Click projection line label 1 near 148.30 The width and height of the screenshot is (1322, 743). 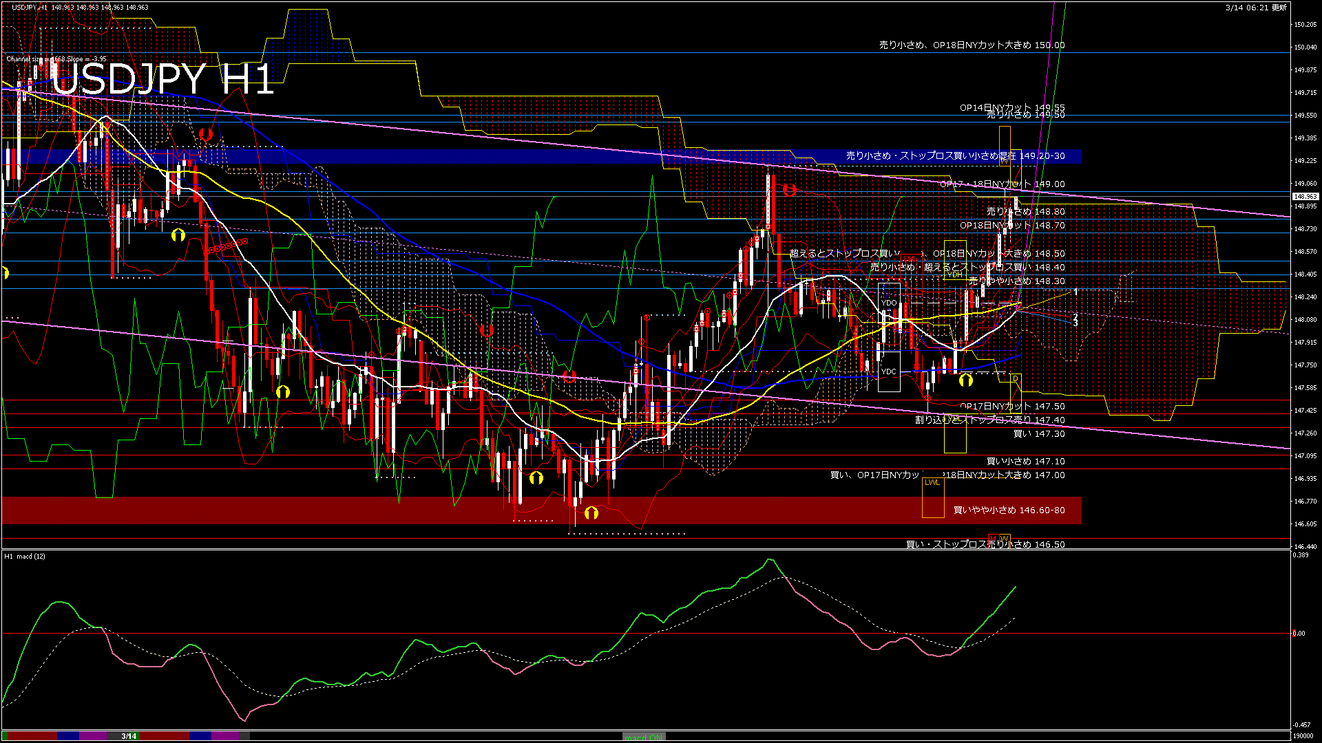coord(1076,292)
